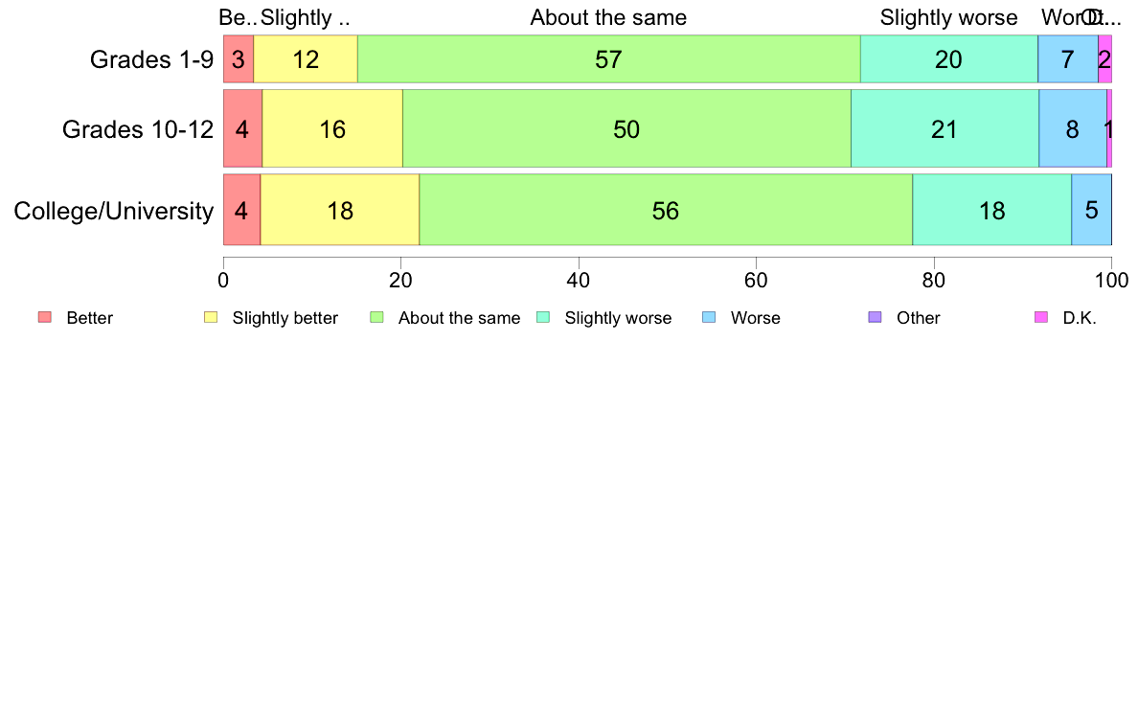This screenshot has width=1138, height=705.
Task: Select the College/University segment labeled 56
Action: [x=666, y=210]
